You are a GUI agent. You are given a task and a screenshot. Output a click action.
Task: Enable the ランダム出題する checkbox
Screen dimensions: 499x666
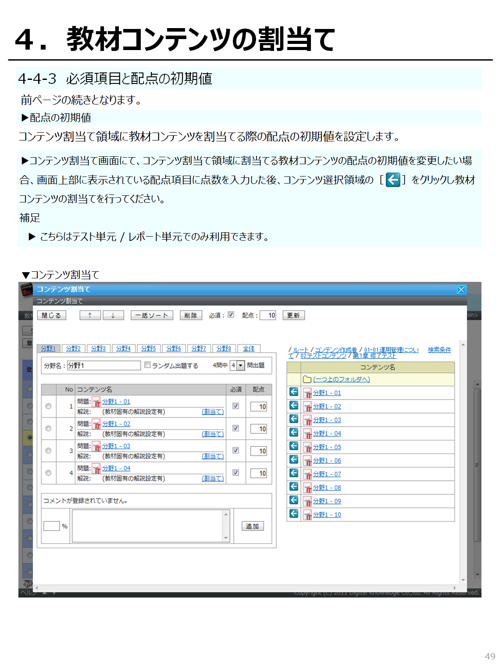click(x=148, y=365)
